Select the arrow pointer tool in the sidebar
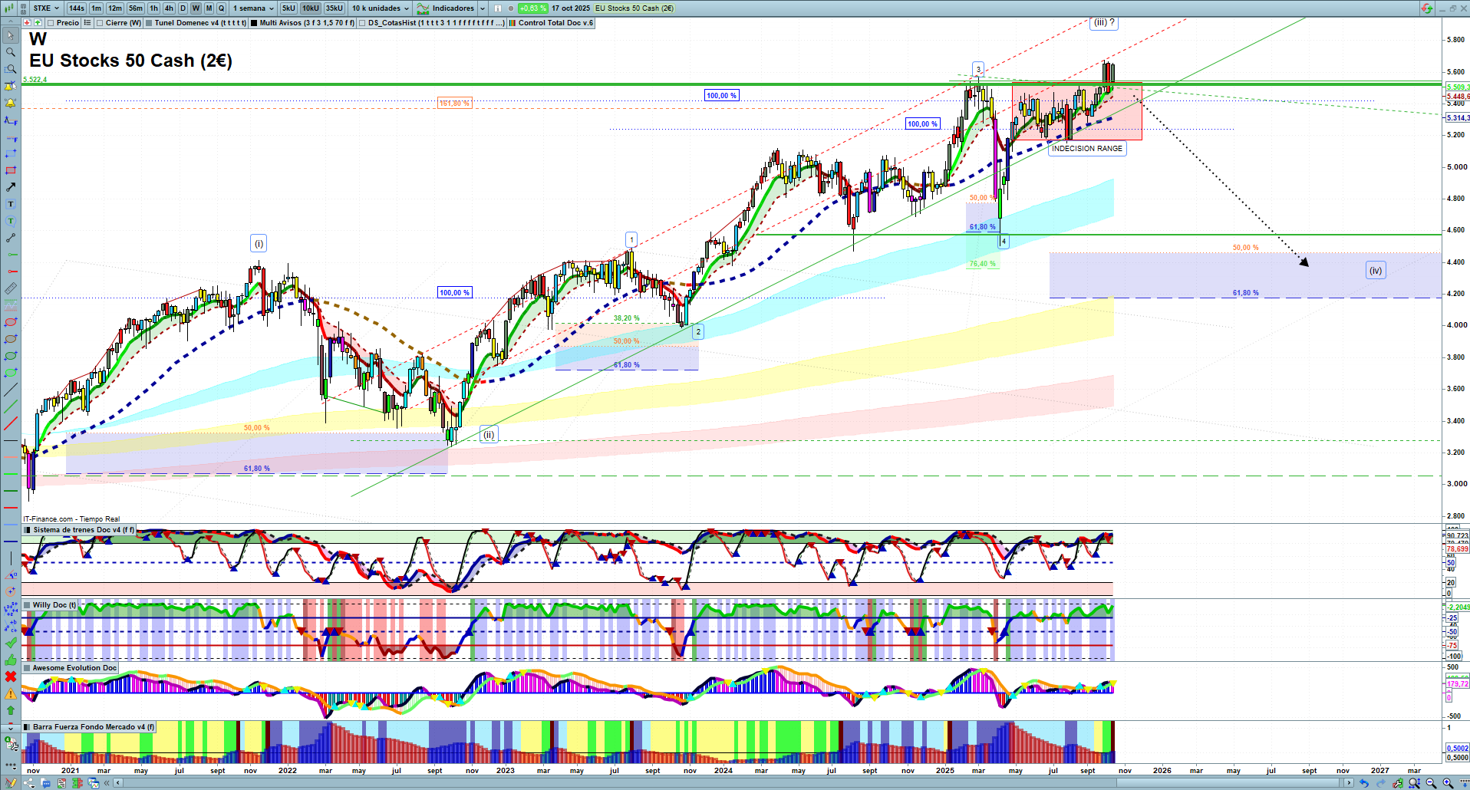 pos(11,35)
